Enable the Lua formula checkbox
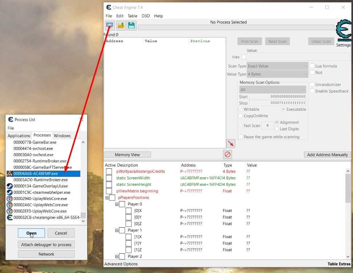 [x=312, y=66]
